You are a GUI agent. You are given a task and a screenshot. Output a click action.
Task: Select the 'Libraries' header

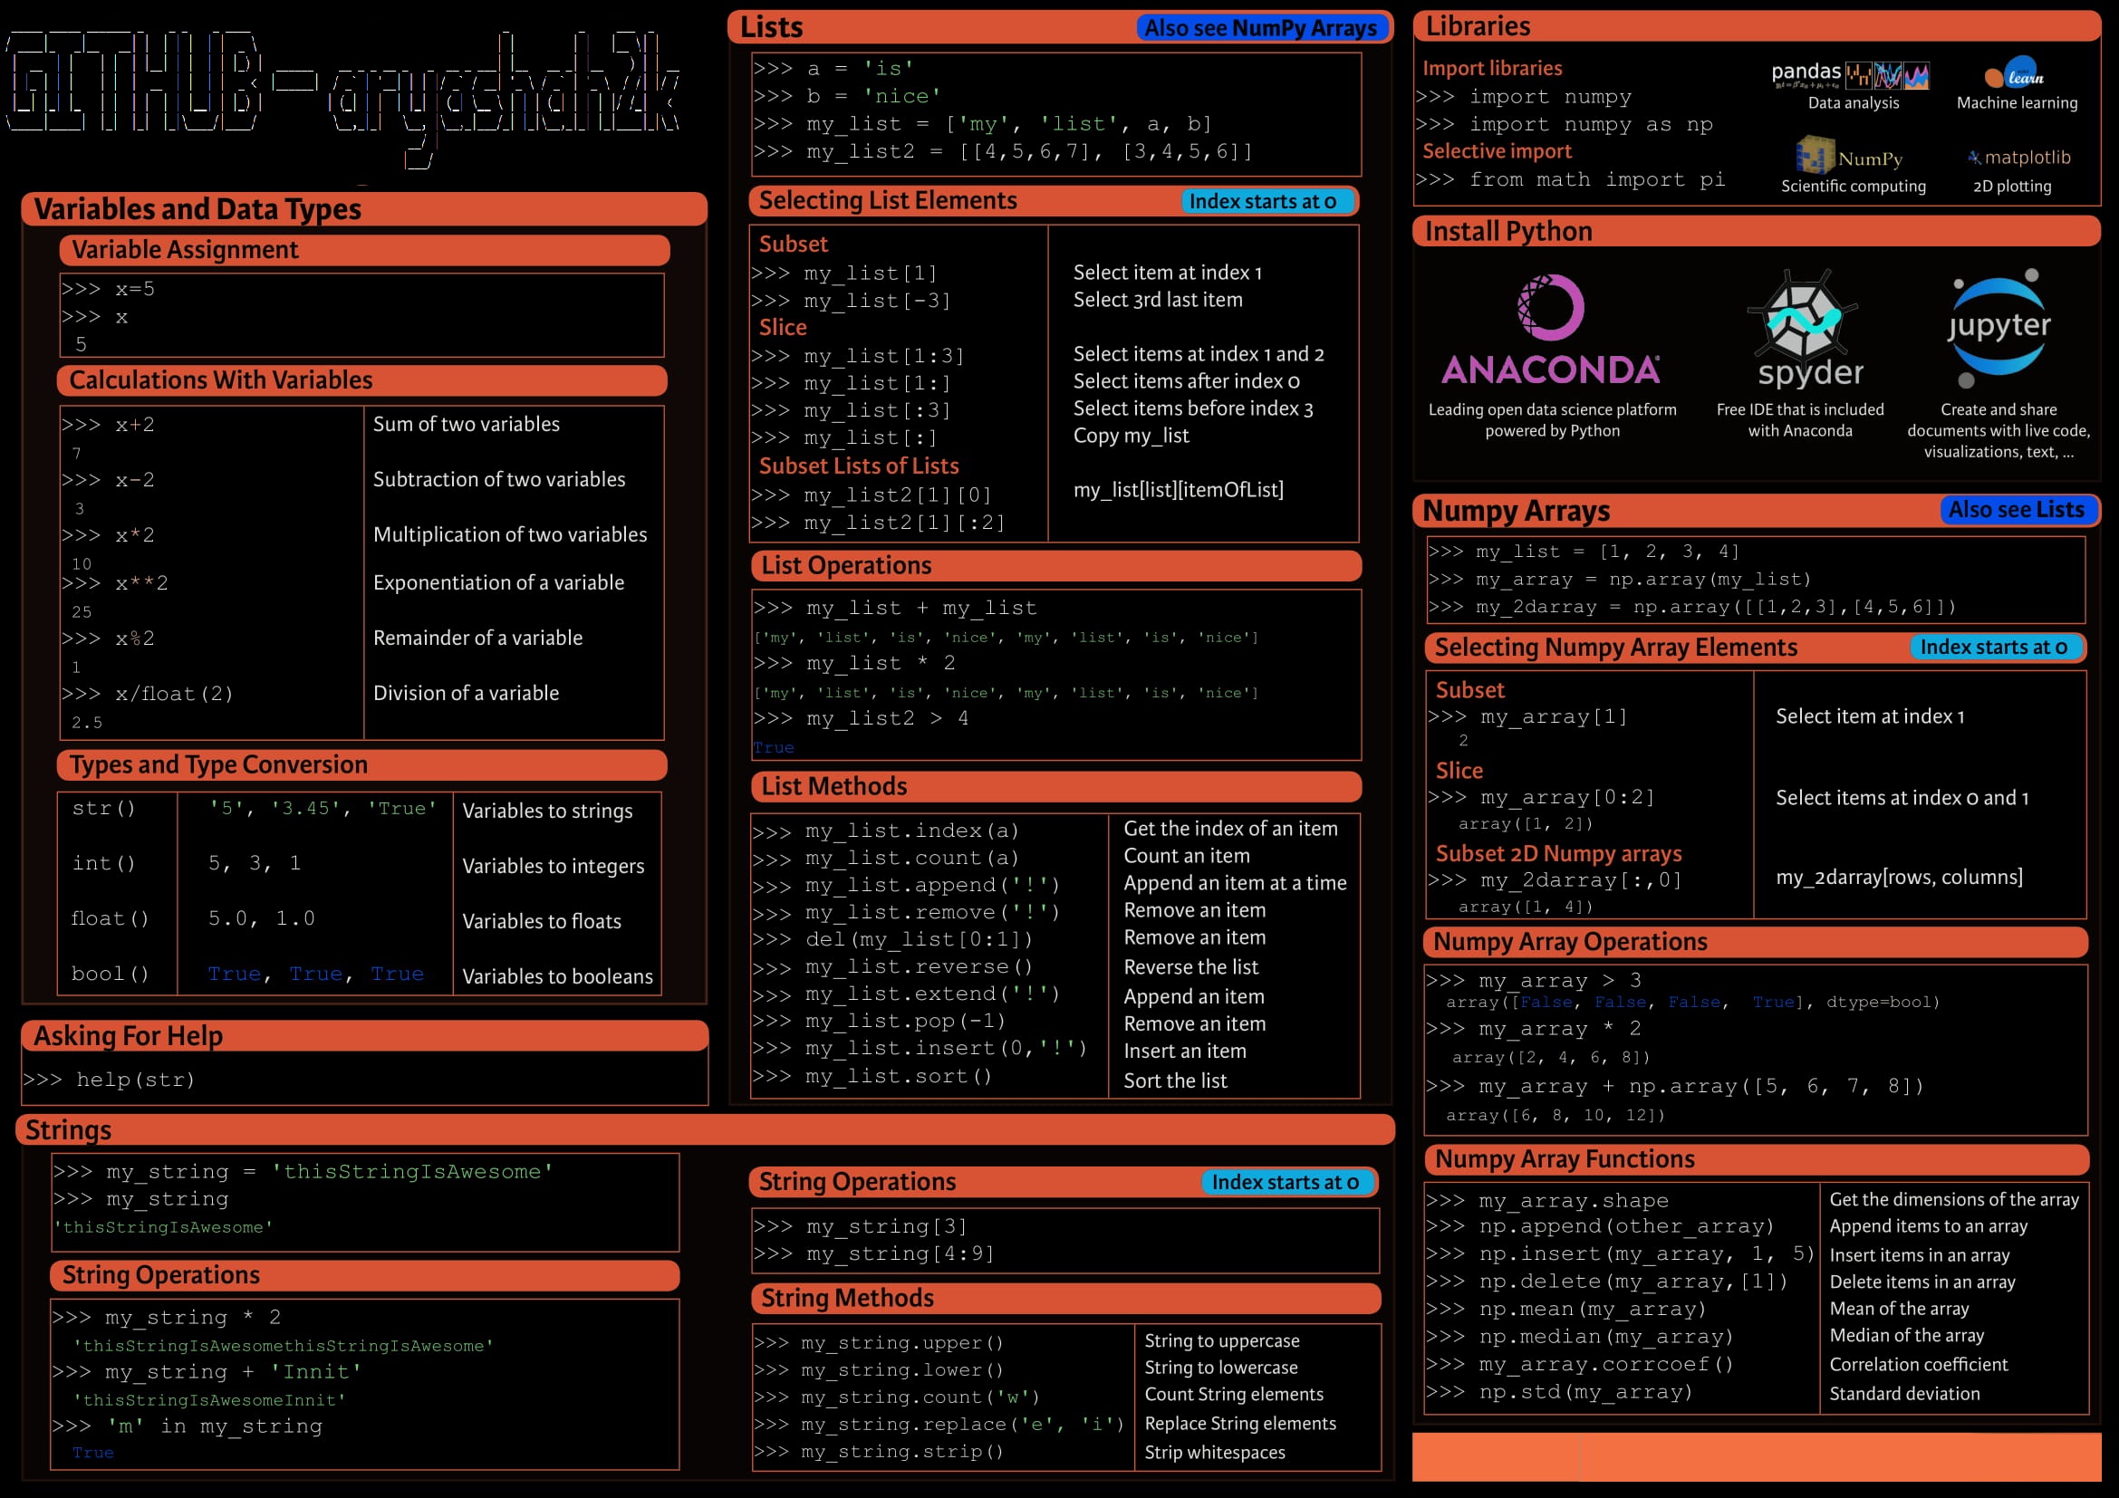click(1757, 26)
